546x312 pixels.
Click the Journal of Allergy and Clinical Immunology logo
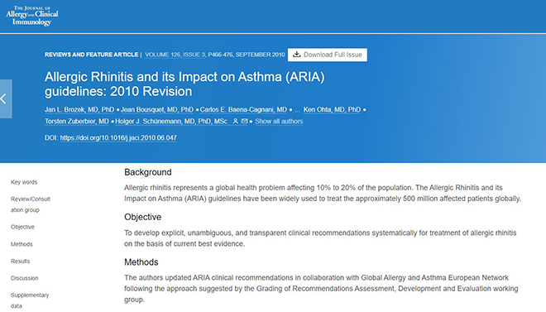coord(32,16)
